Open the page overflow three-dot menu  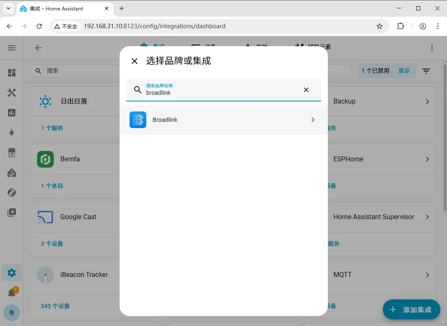[x=432, y=48]
